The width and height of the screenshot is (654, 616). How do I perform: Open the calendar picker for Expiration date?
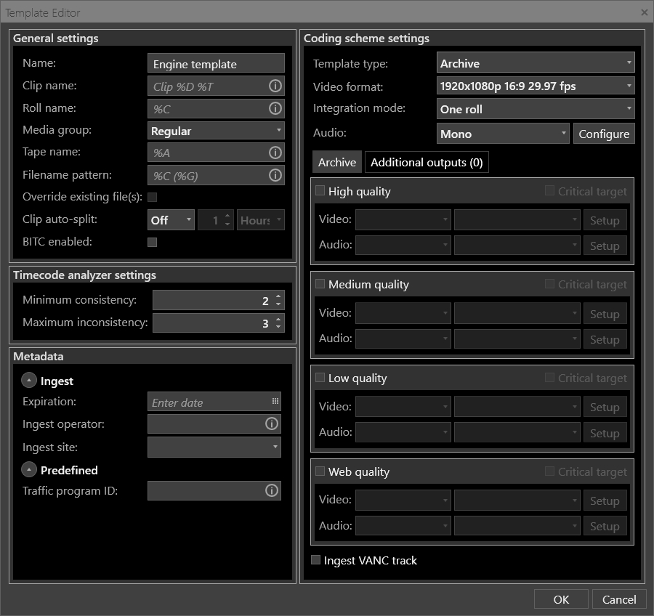275,401
